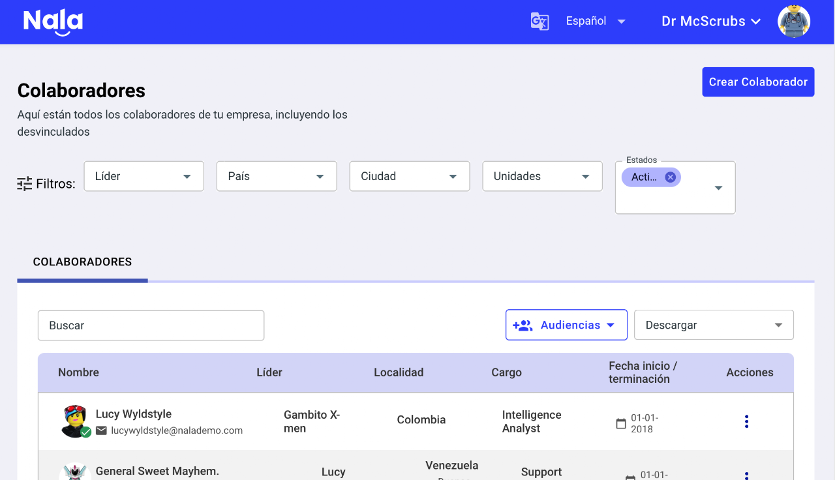The height and width of the screenshot is (480, 835).
Task: Click the filter sliders icon
Action: pos(25,184)
